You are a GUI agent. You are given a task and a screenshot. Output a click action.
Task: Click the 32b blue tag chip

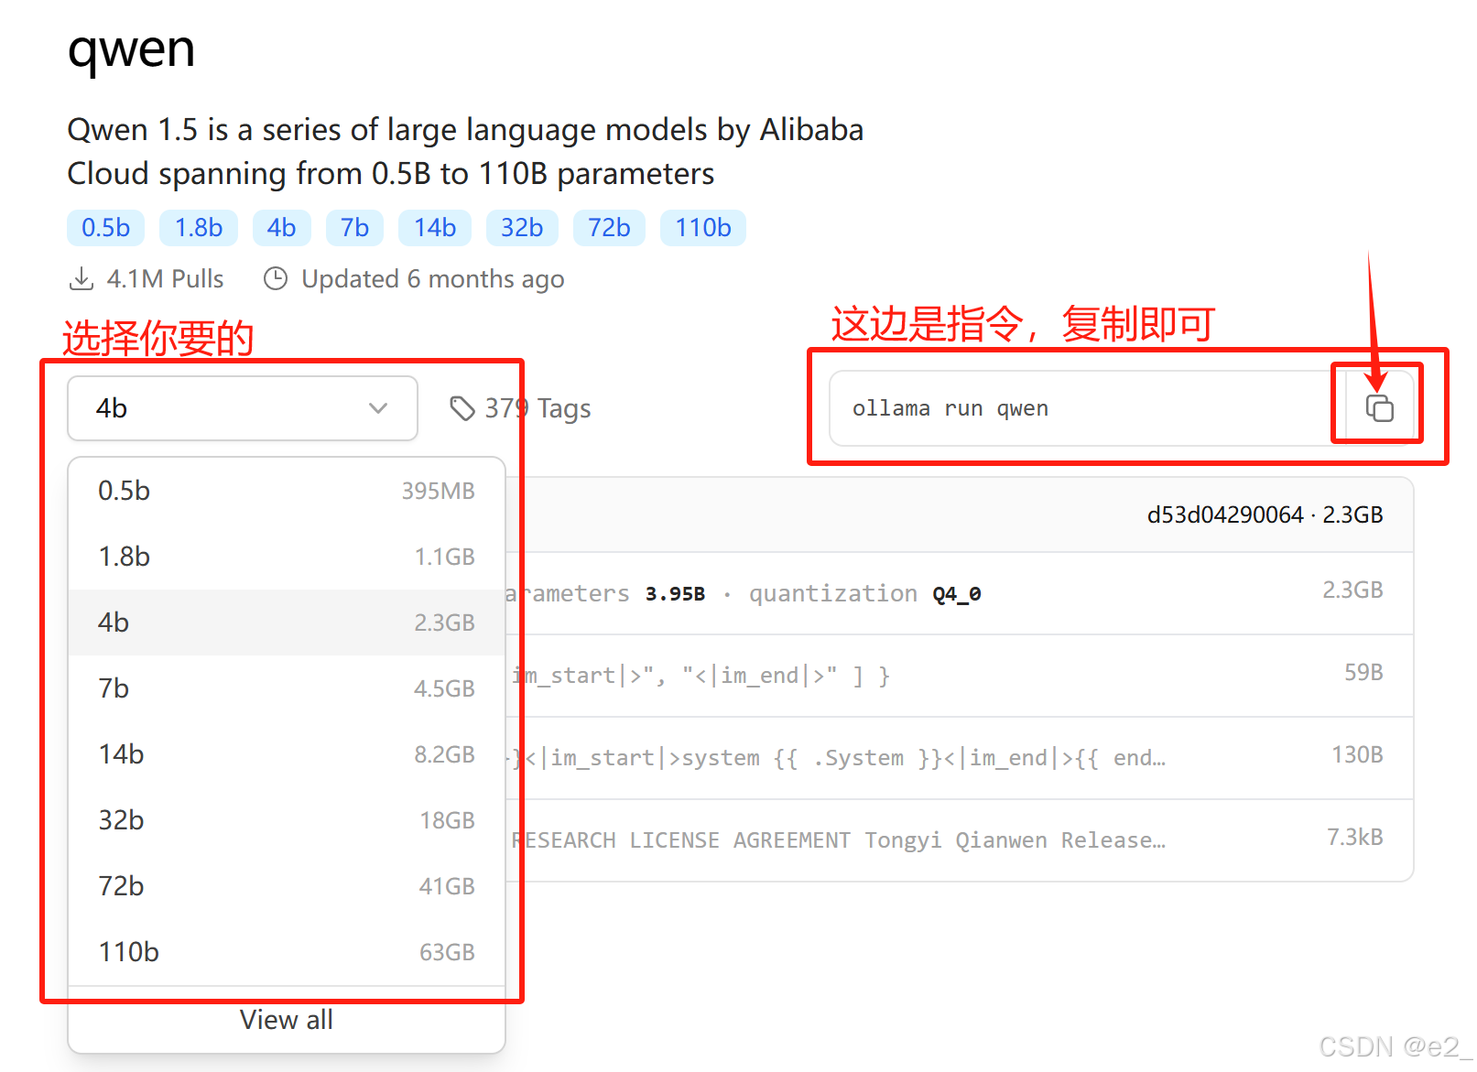click(522, 228)
